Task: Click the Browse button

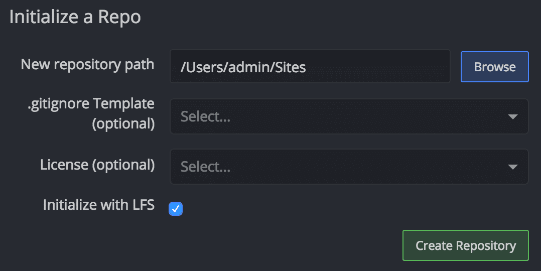Action: click(x=494, y=67)
